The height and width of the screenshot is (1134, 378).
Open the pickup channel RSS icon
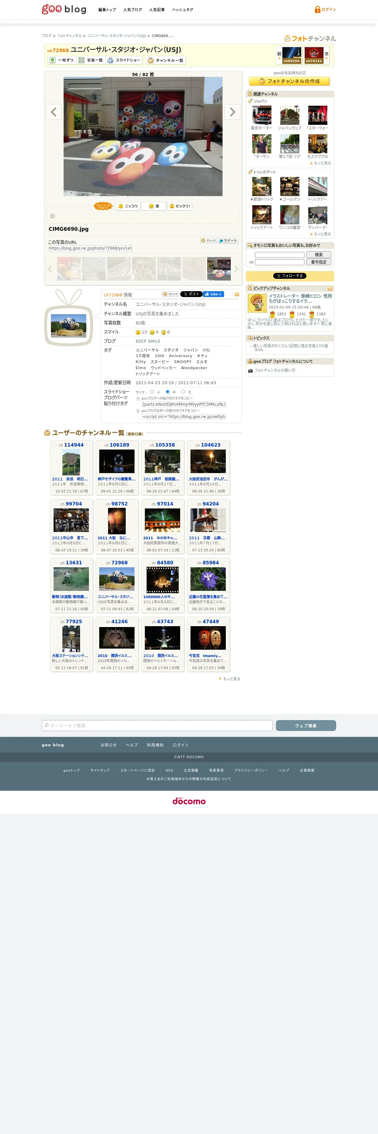(x=330, y=289)
